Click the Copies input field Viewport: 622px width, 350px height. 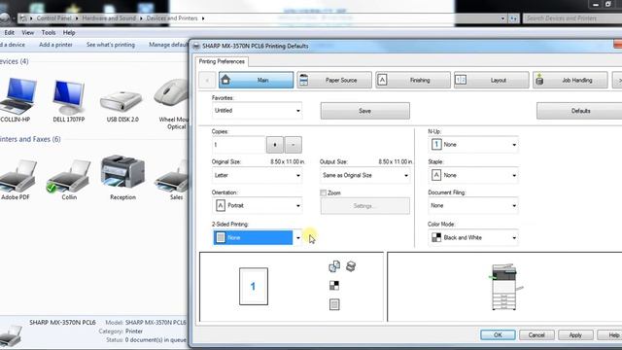click(x=238, y=145)
